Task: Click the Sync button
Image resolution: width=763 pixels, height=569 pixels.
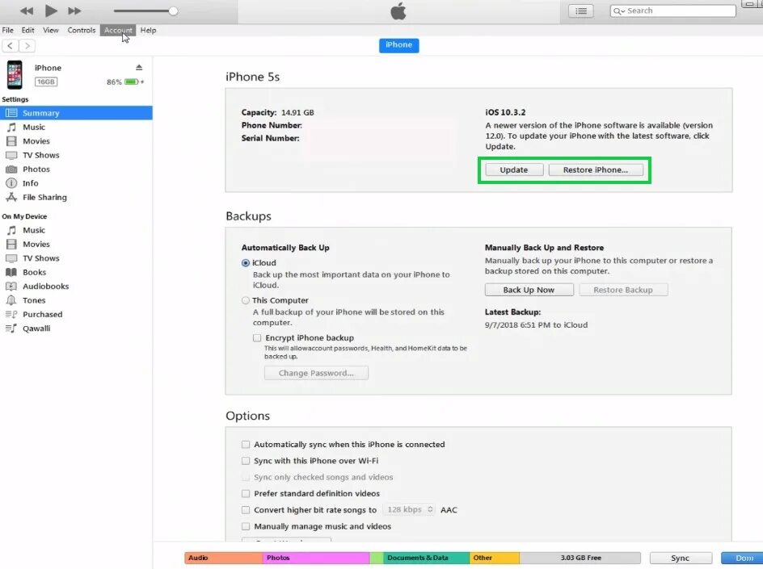Action: point(681,558)
